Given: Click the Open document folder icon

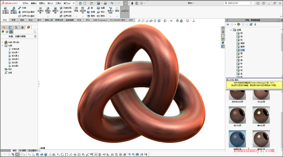Looking at the screenshot, I should click(x=92, y=3).
